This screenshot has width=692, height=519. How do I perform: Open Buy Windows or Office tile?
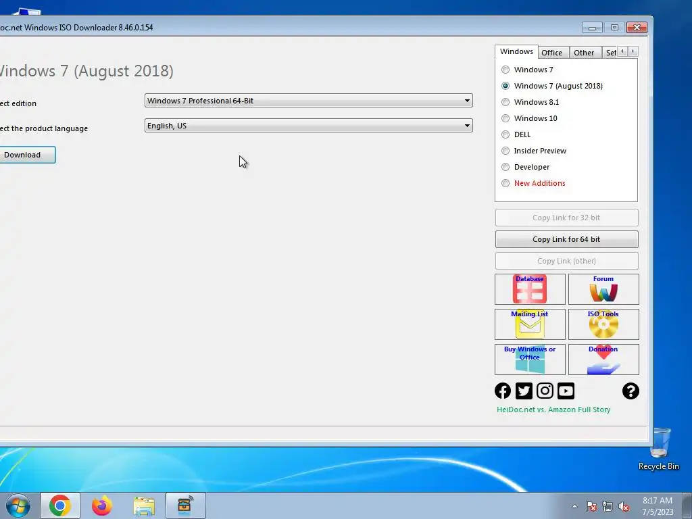tap(530, 360)
